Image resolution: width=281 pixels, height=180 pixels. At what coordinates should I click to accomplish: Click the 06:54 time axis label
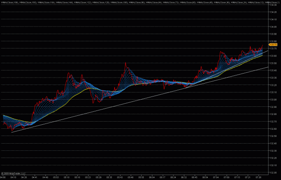(205, 177)
